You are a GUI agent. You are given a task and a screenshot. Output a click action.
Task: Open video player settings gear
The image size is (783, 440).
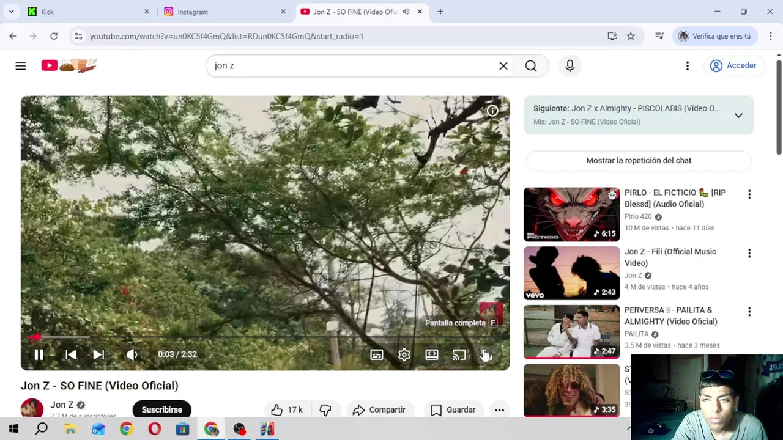tap(404, 354)
